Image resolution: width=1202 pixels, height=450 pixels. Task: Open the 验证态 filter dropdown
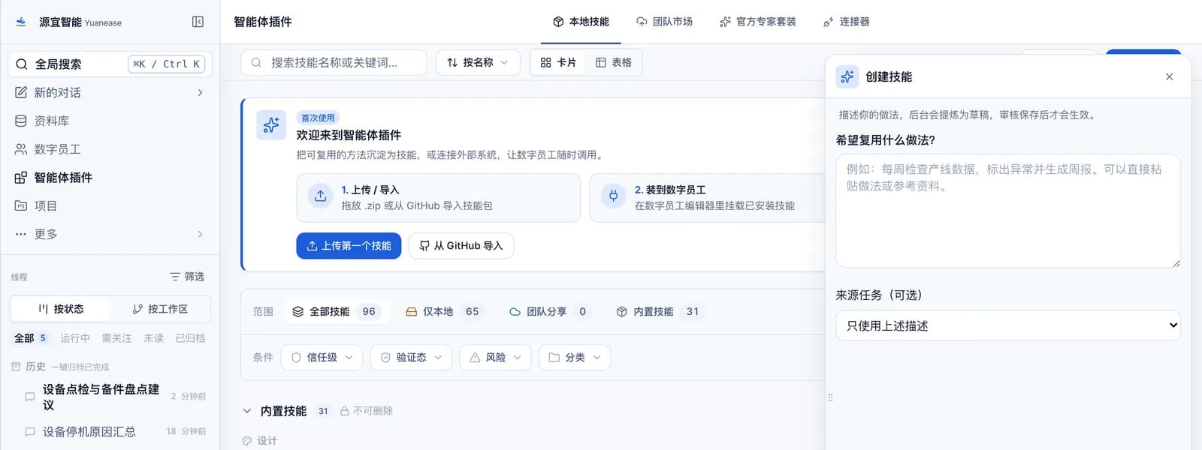coord(411,358)
